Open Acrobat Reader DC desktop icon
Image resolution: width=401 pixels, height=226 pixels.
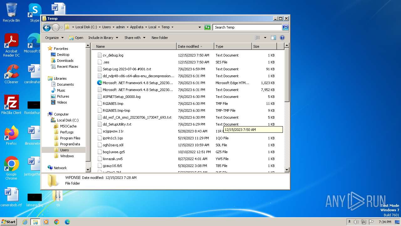[11, 46]
